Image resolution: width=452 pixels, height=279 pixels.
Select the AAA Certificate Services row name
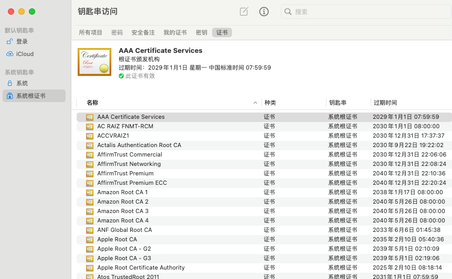(131, 117)
